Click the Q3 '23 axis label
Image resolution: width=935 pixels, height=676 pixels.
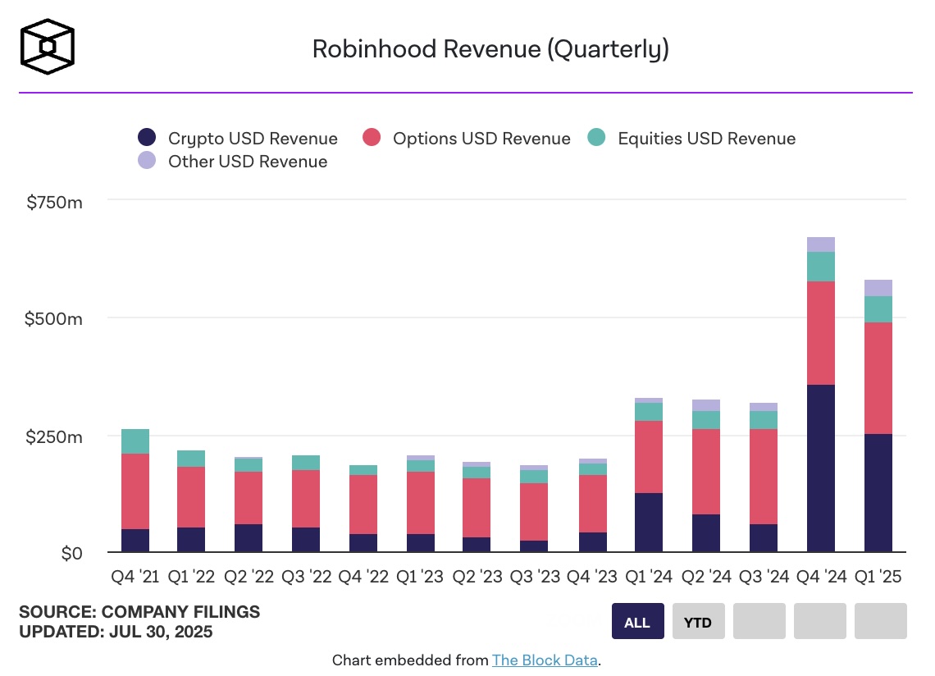[x=535, y=577]
